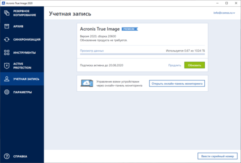Click 'Обновление продукта не требуется' text

pos(104,40)
